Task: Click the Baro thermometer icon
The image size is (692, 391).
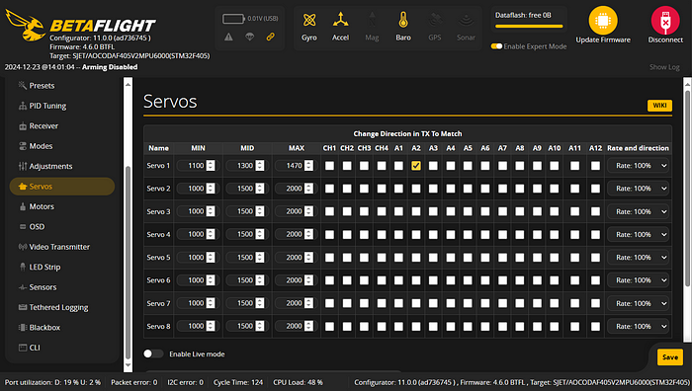Action: pyautogui.click(x=403, y=21)
